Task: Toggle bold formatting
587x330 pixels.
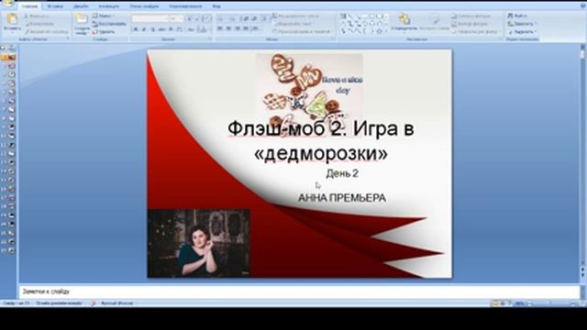Action: point(136,29)
